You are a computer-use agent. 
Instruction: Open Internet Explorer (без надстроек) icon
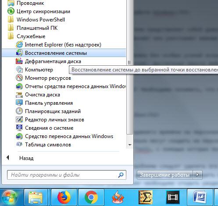pos(19,45)
